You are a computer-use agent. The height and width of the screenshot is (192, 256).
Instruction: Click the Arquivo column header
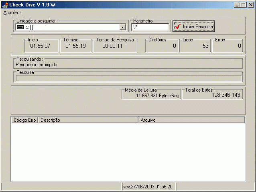click(191, 120)
